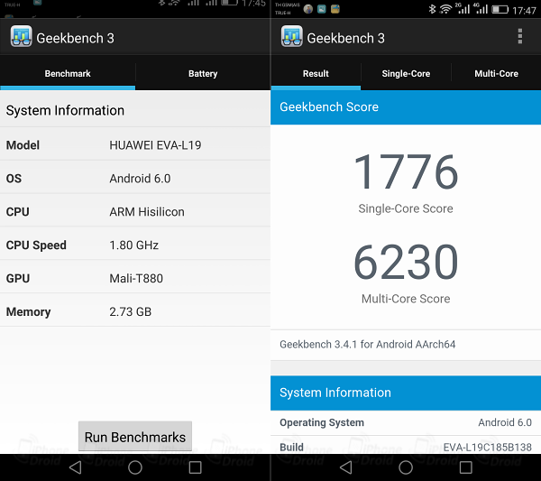
Task: Tap the Multi-Core Score label
Action: (406, 299)
